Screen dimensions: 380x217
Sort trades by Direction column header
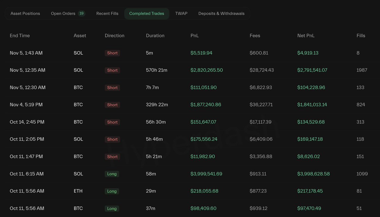(115, 36)
